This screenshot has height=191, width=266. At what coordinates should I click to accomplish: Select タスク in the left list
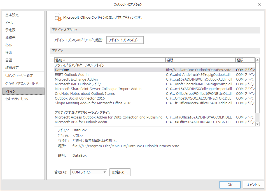pos(23,45)
